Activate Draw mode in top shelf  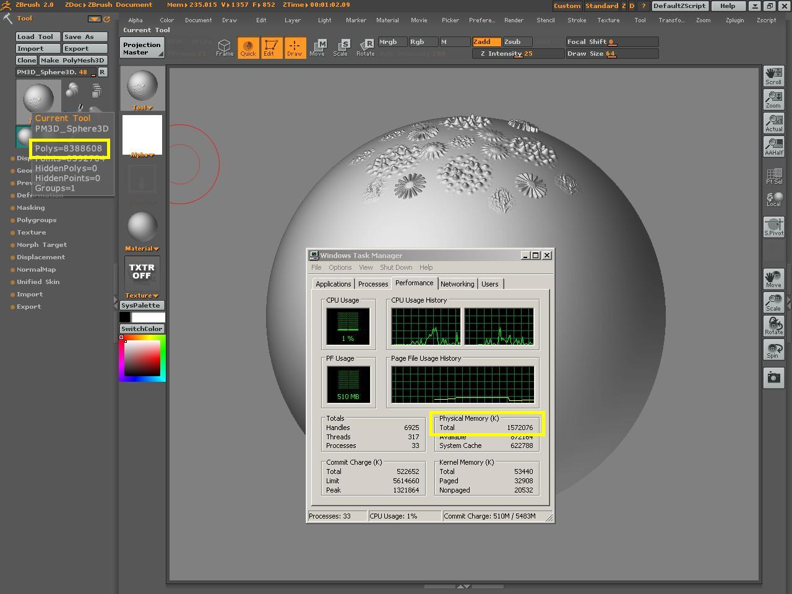pos(295,48)
